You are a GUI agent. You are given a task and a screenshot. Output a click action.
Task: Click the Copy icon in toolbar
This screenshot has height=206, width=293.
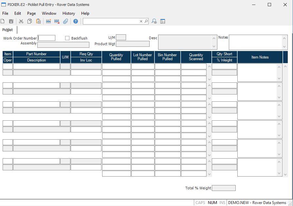tap(30, 21)
